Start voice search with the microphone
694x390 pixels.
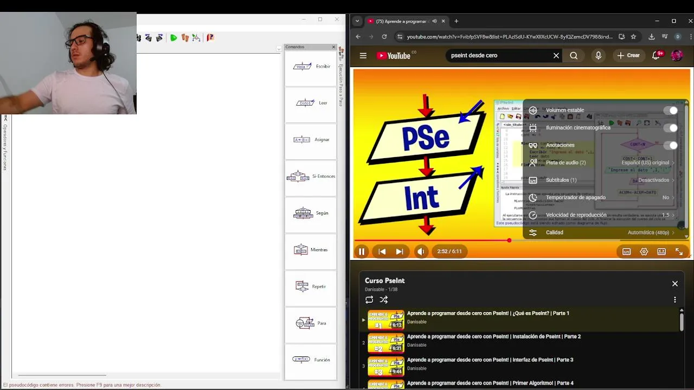(598, 55)
